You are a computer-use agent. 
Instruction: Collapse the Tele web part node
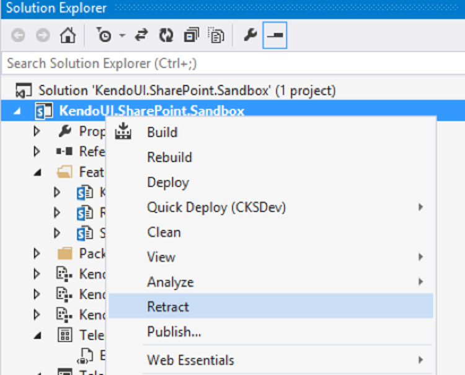point(37,335)
